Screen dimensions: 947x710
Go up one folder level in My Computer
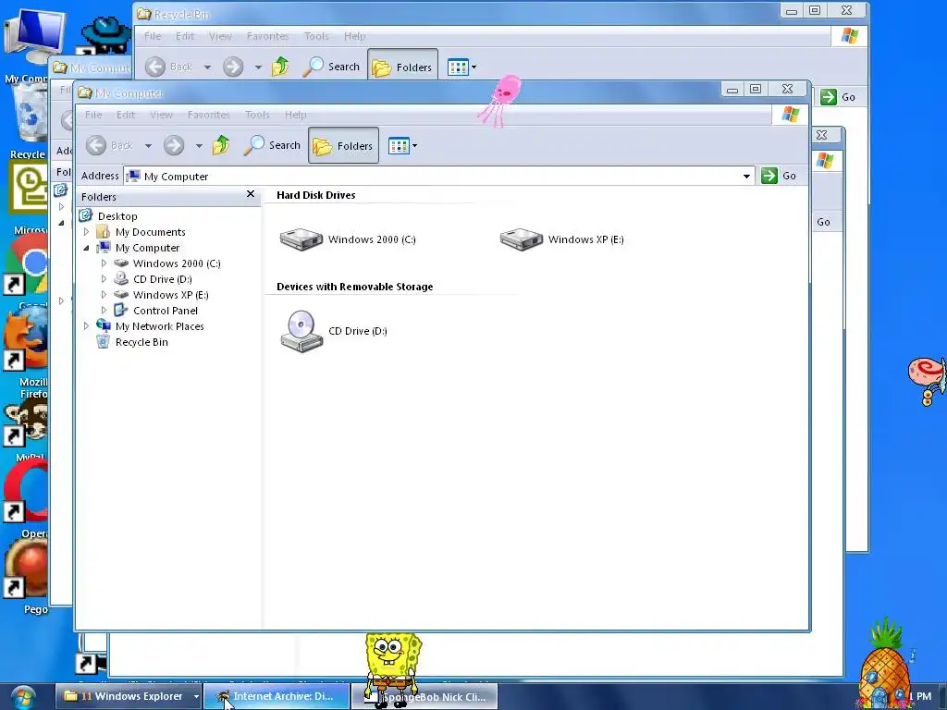(221, 145)
